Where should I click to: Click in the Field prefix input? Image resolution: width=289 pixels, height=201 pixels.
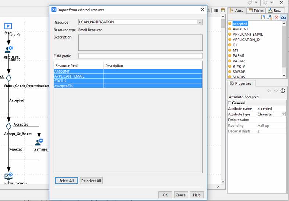point(140,56)
